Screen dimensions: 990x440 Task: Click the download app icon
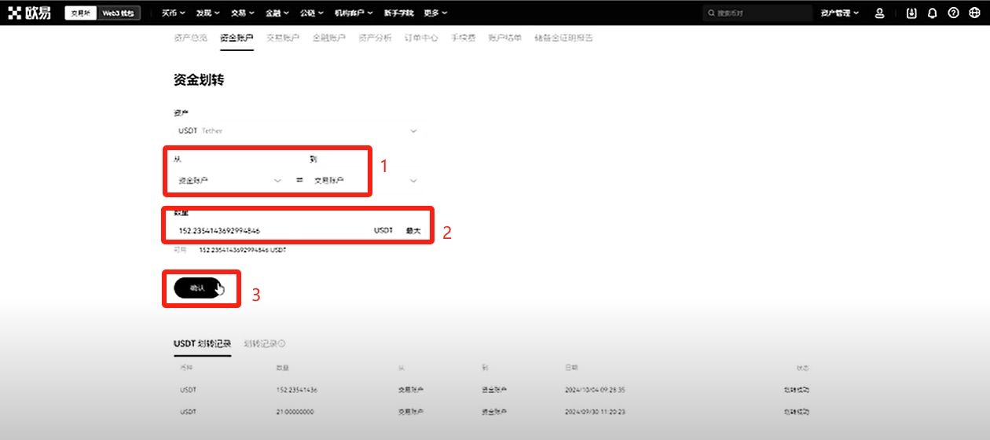(911, 13)
